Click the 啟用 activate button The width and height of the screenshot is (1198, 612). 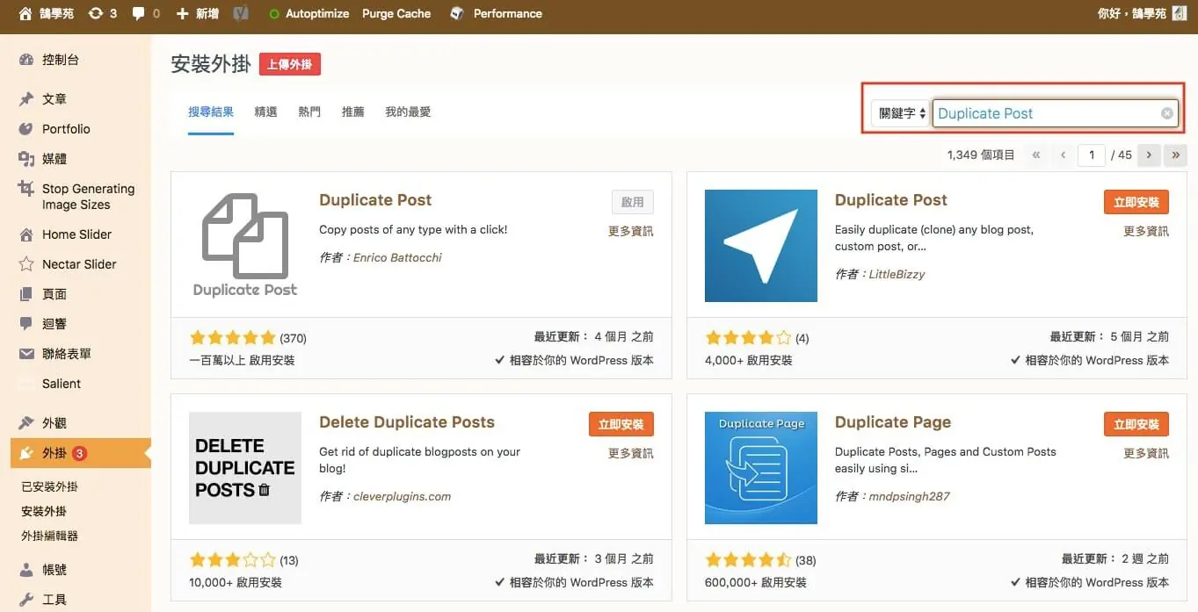coord(633,202)
